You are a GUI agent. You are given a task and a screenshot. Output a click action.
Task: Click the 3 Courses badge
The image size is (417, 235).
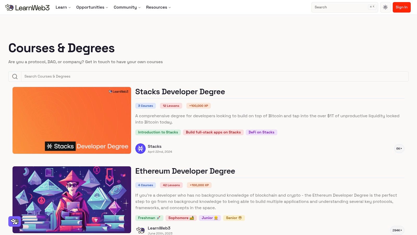coord(145,106)
